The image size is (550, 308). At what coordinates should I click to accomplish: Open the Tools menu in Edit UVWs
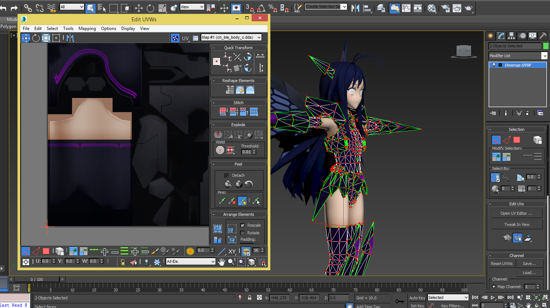pyautogui.click(x=68, y=29)
